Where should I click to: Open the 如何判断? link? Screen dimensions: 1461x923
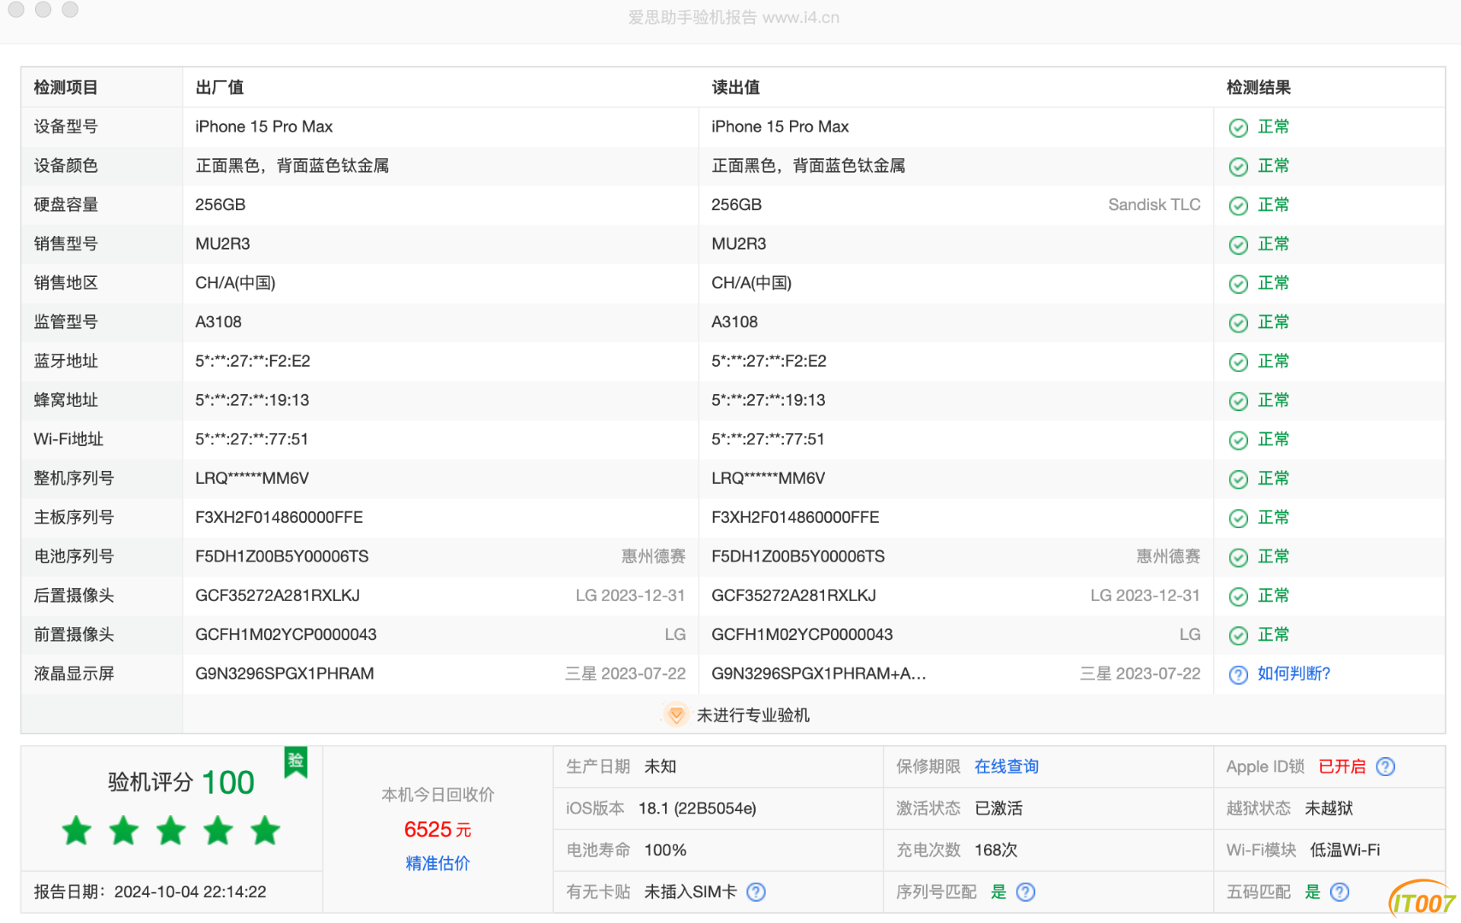1293,673
